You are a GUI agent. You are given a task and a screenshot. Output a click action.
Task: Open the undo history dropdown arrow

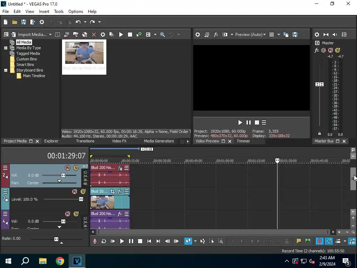coord(85,22)
